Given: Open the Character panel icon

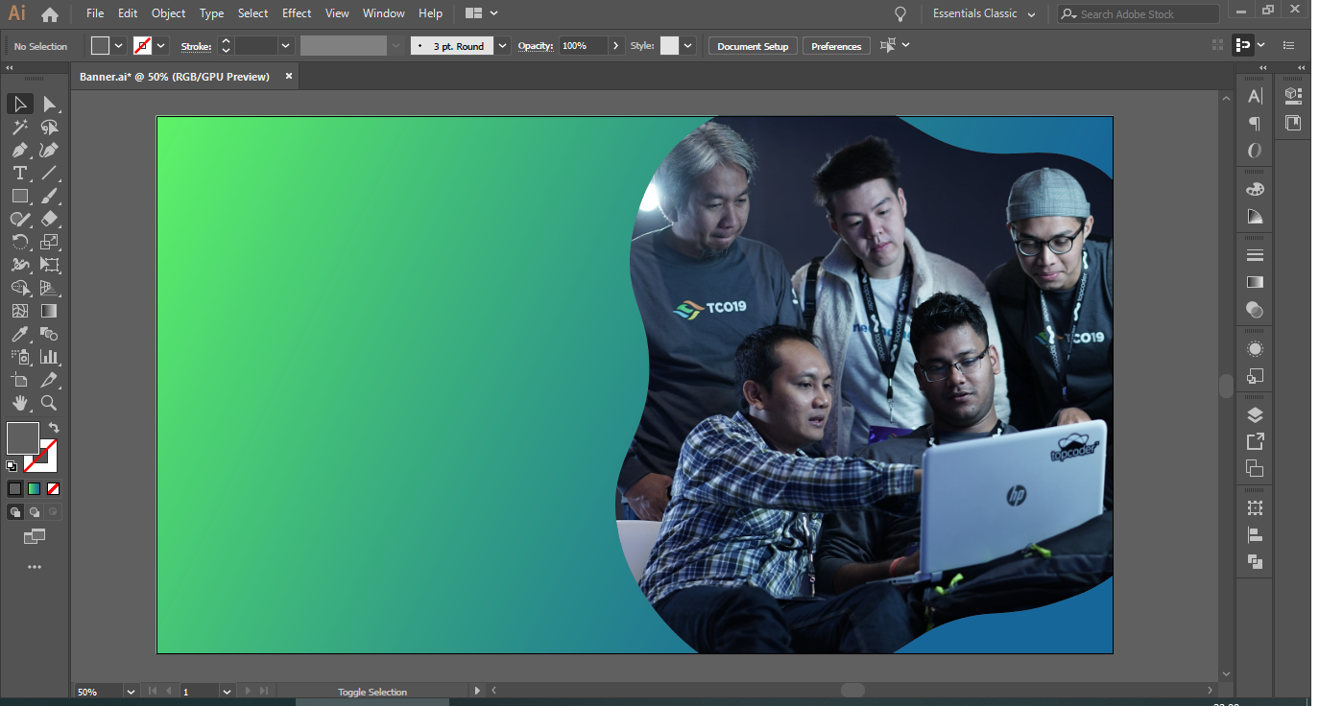Looking at the screenshot, I should (x=1255, y=96).
